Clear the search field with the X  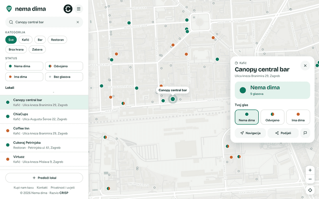click(x=78, y=22)
